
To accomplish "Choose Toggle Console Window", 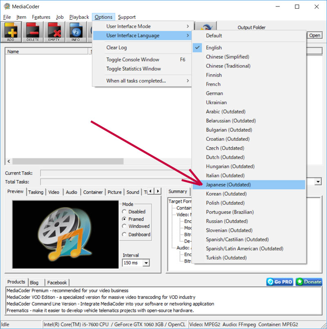I will point(142,60).
